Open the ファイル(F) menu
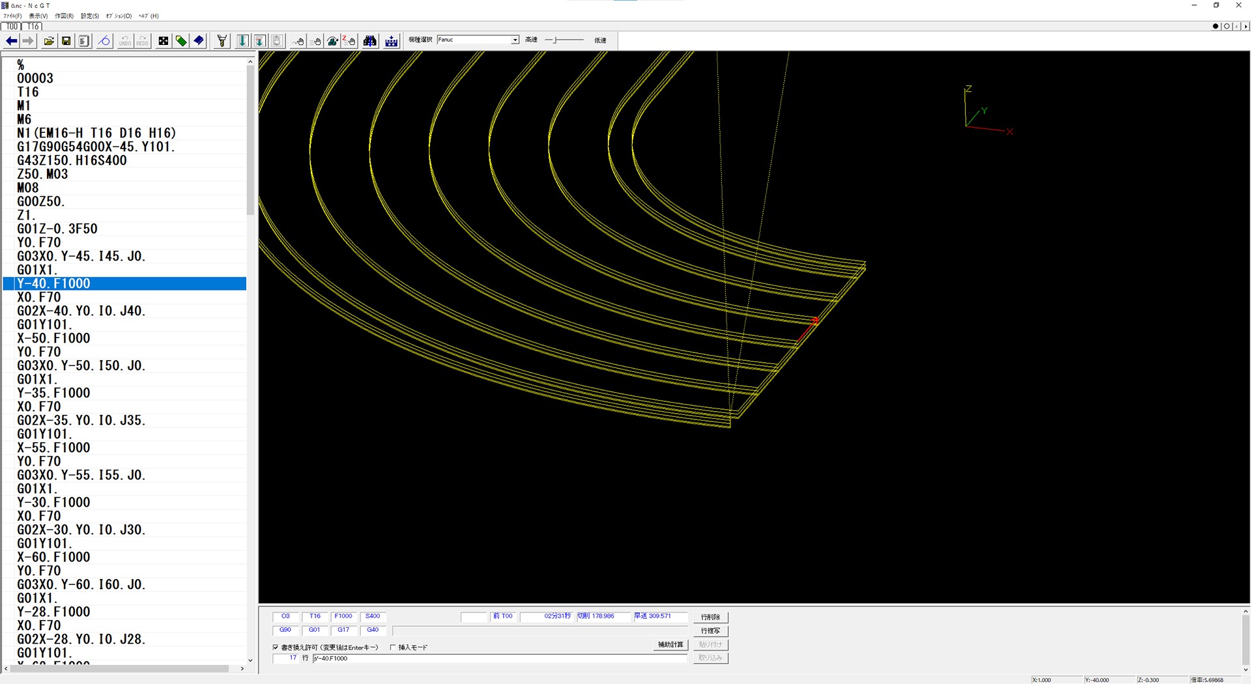This screenshot has height=684, width=1251. (12, 16)
